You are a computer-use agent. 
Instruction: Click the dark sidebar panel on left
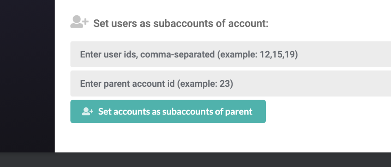coord(27,76)
